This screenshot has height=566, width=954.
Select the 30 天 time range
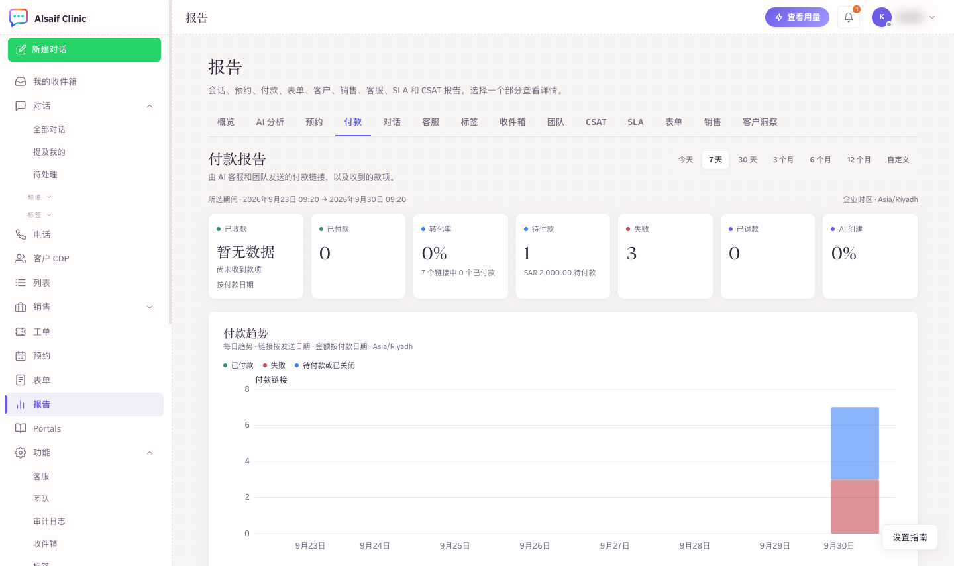click(747, 160)
